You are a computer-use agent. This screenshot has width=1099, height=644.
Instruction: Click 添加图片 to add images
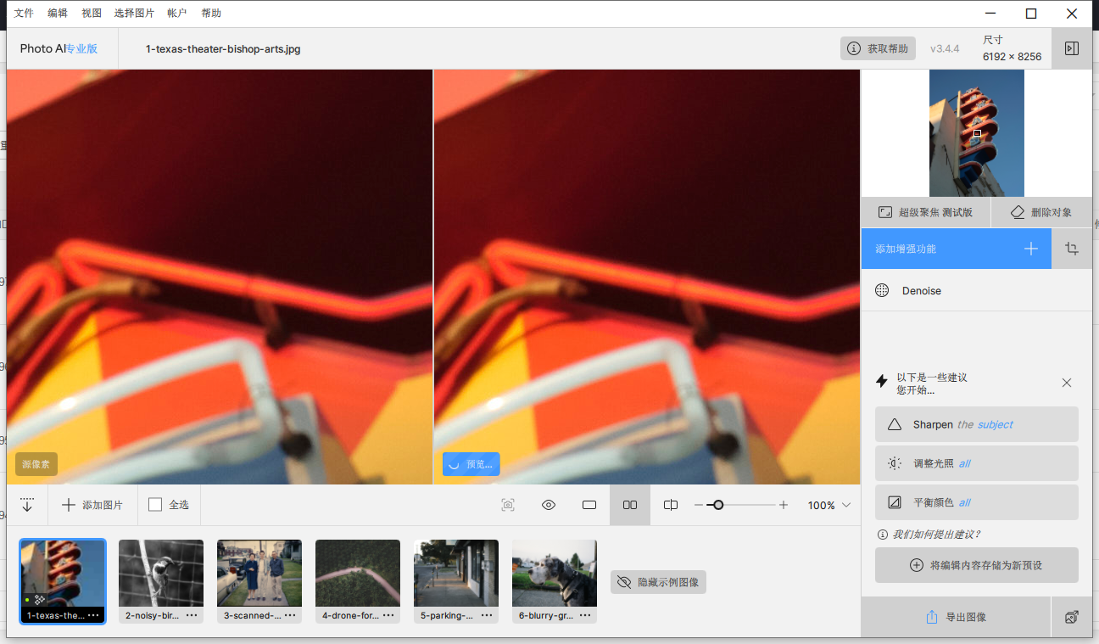pos(92,505)
